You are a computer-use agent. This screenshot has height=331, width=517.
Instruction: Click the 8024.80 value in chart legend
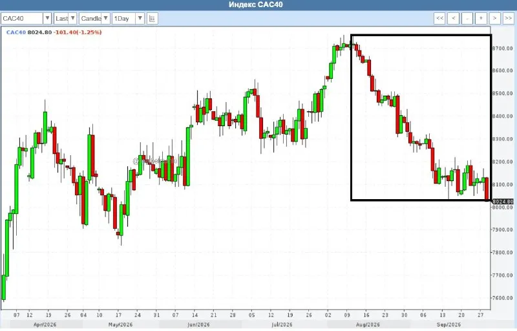point(39,32)
